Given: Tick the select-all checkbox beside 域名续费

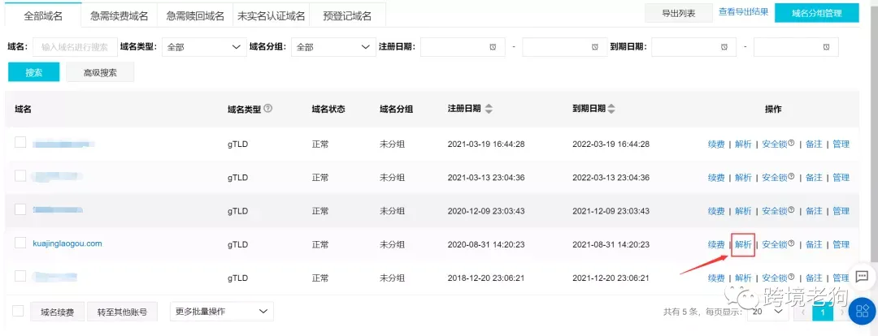Looking at the screenshot, I should tap(18, 311).
